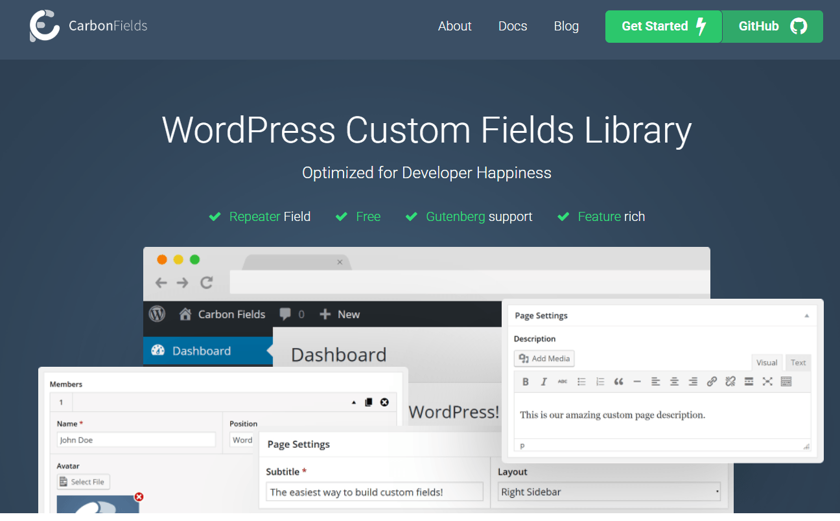This screenshot has height=521, width=840.
Task: Apply strikethrough (ABC) formatting
Action: [563, 382]
